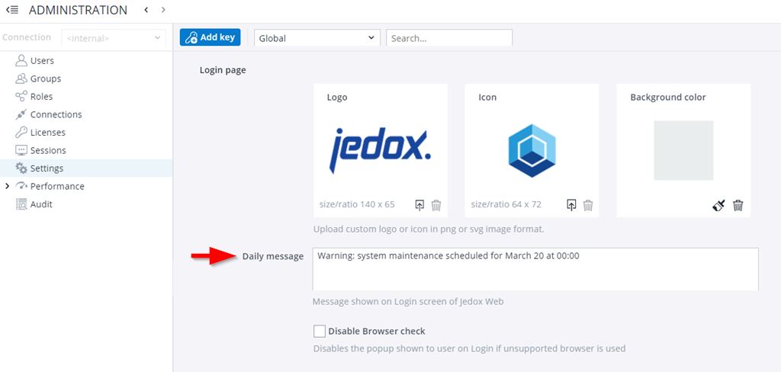This screenshot has width=781, height=372.
Task: Click the Settings gears icon
Action: click(x=21, y=168)
